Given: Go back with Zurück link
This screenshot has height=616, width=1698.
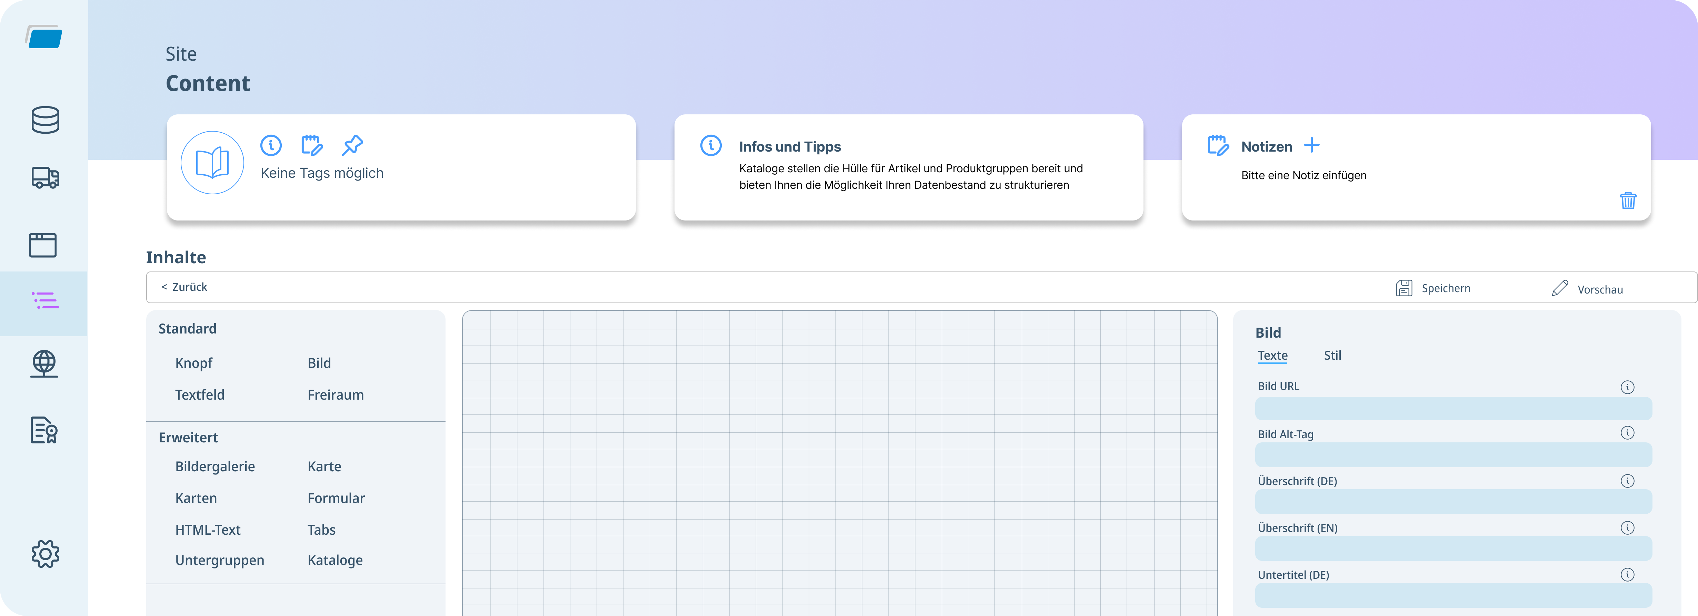Looking at the screenshot, I should click(x=184, y=287).
